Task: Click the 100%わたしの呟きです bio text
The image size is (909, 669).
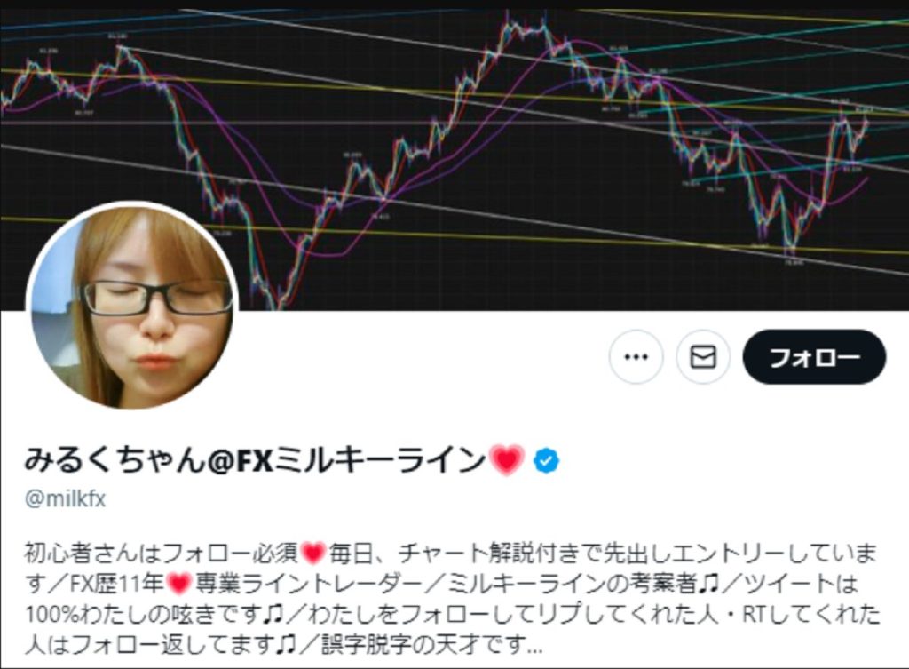Action: (143, 614)
